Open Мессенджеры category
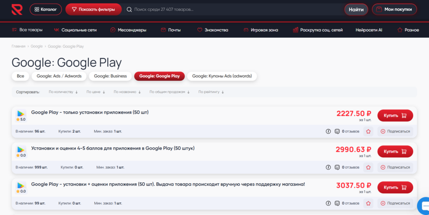The height and width of the screenshot is (215, 429). tap(128, 30)
